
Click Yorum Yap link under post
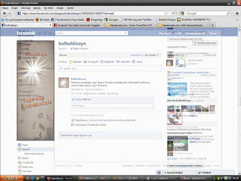(112, 94)
